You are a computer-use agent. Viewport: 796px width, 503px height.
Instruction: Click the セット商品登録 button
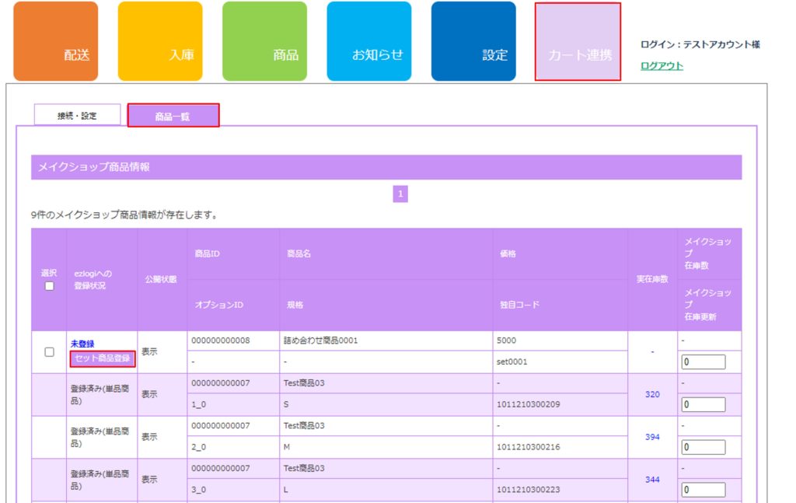click(103, 358)
